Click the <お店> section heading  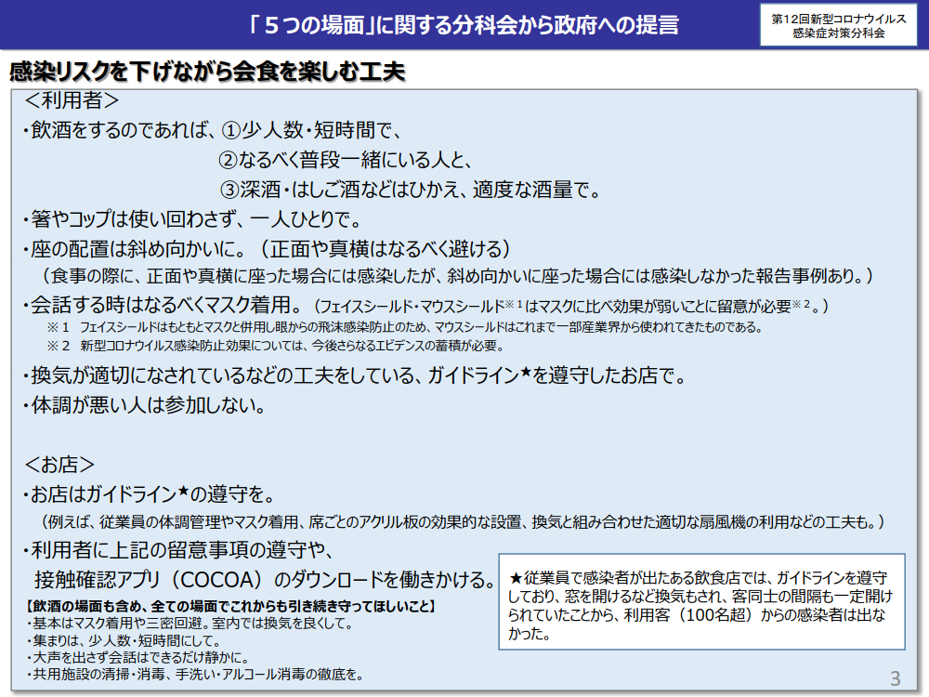[59, 465]
